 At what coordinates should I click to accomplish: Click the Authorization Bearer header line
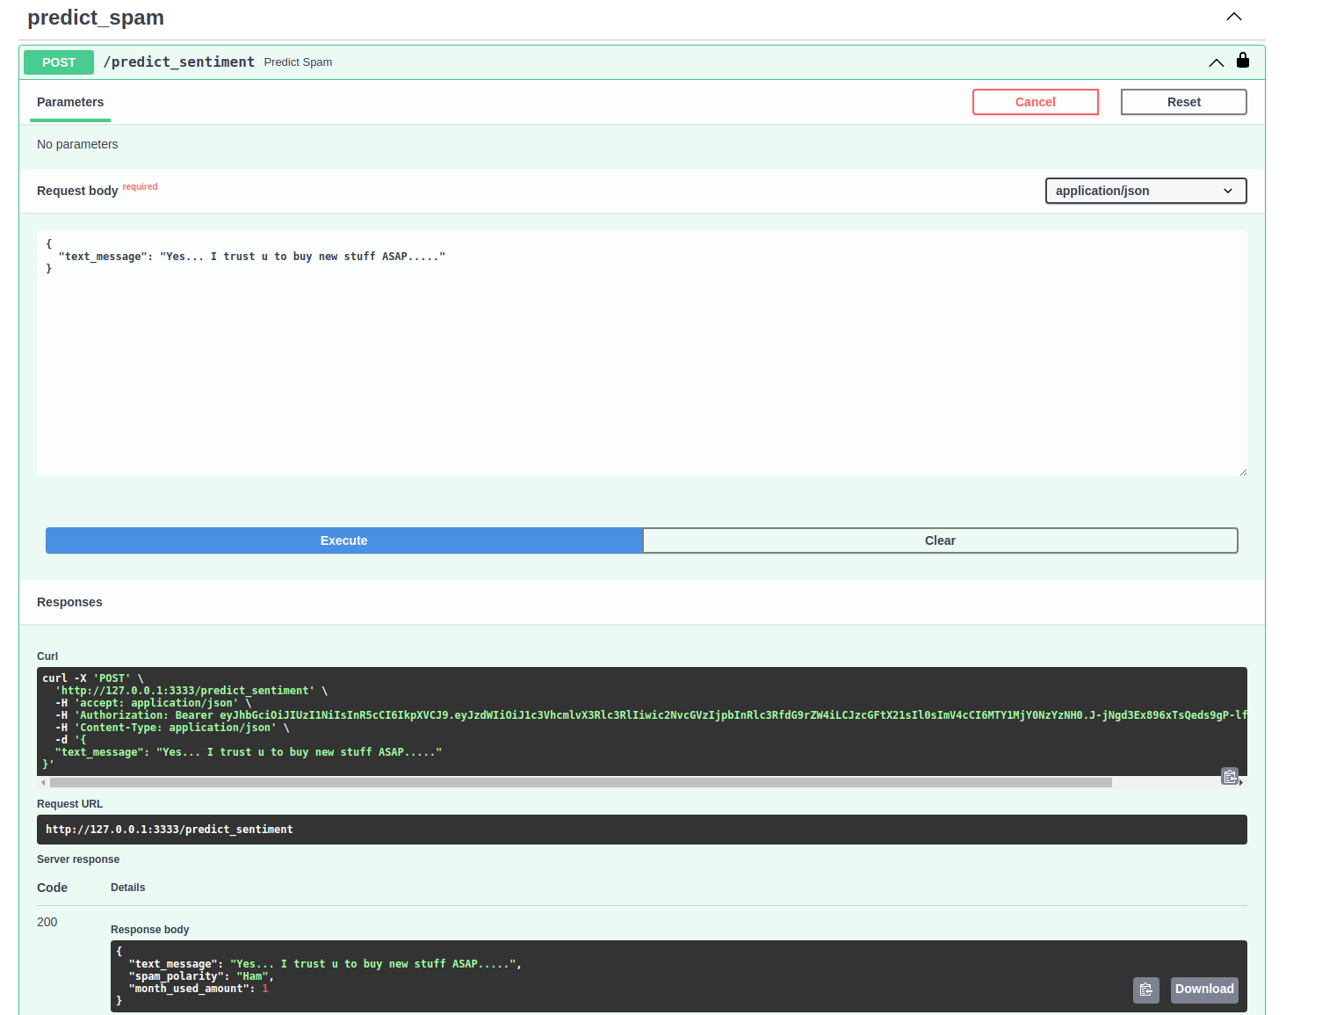[651, 715]
